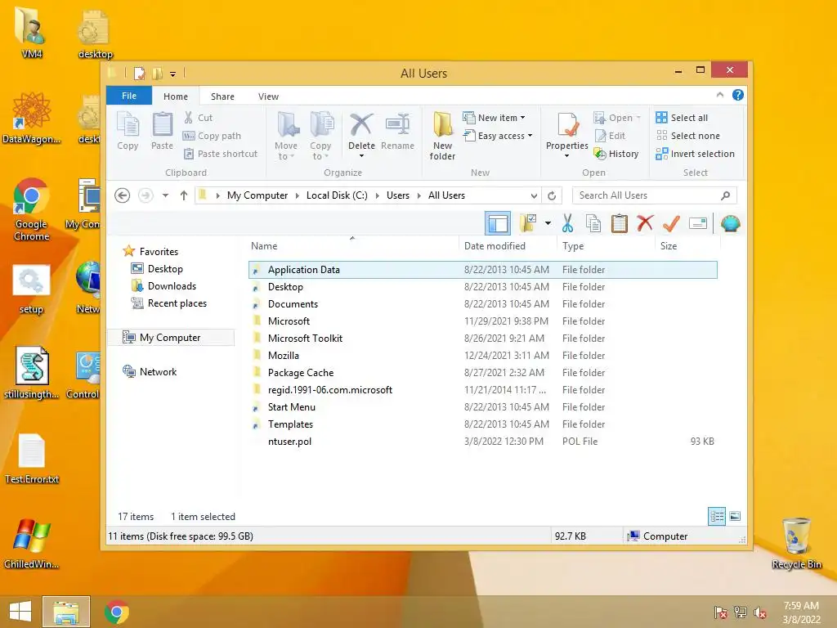Open the recent locations dropdown arrow
837x628 pixels.
tap(165, 195)
